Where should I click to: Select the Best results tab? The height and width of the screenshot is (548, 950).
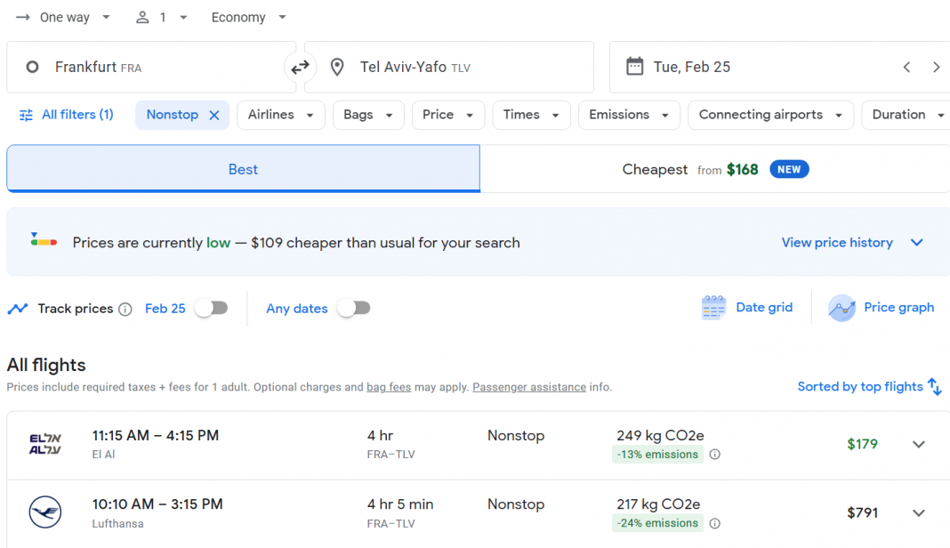point(243,169)
